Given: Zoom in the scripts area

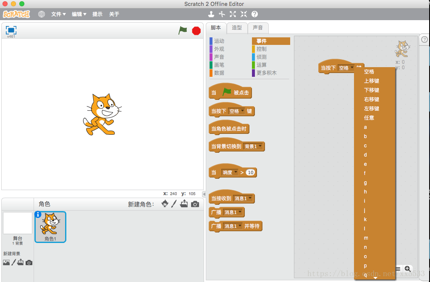Looking at the screenshot, I should point(407,269).
